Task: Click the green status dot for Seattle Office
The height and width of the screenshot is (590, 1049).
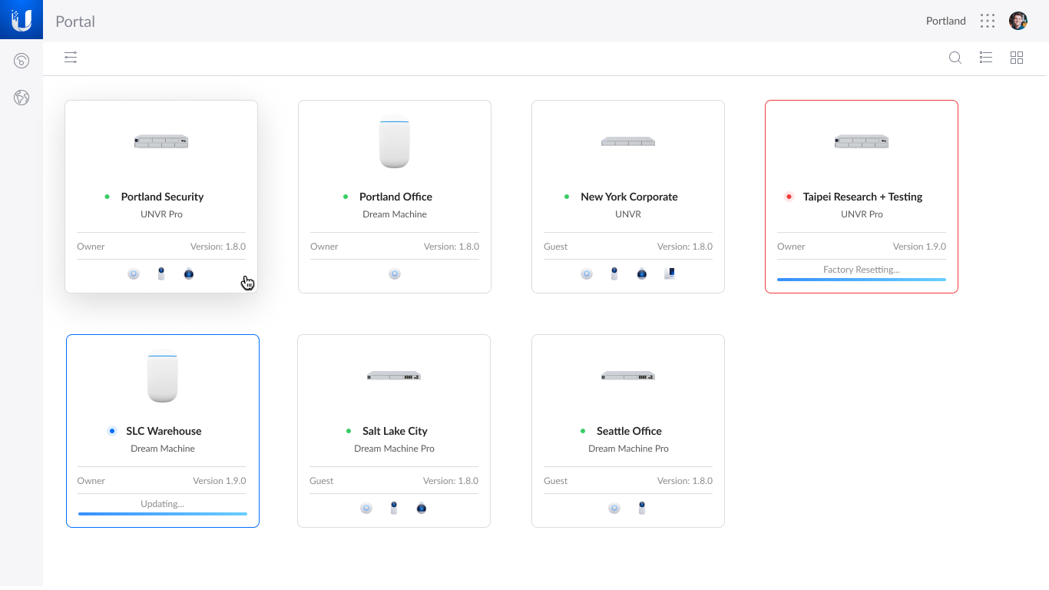Action: click(583, 431)
